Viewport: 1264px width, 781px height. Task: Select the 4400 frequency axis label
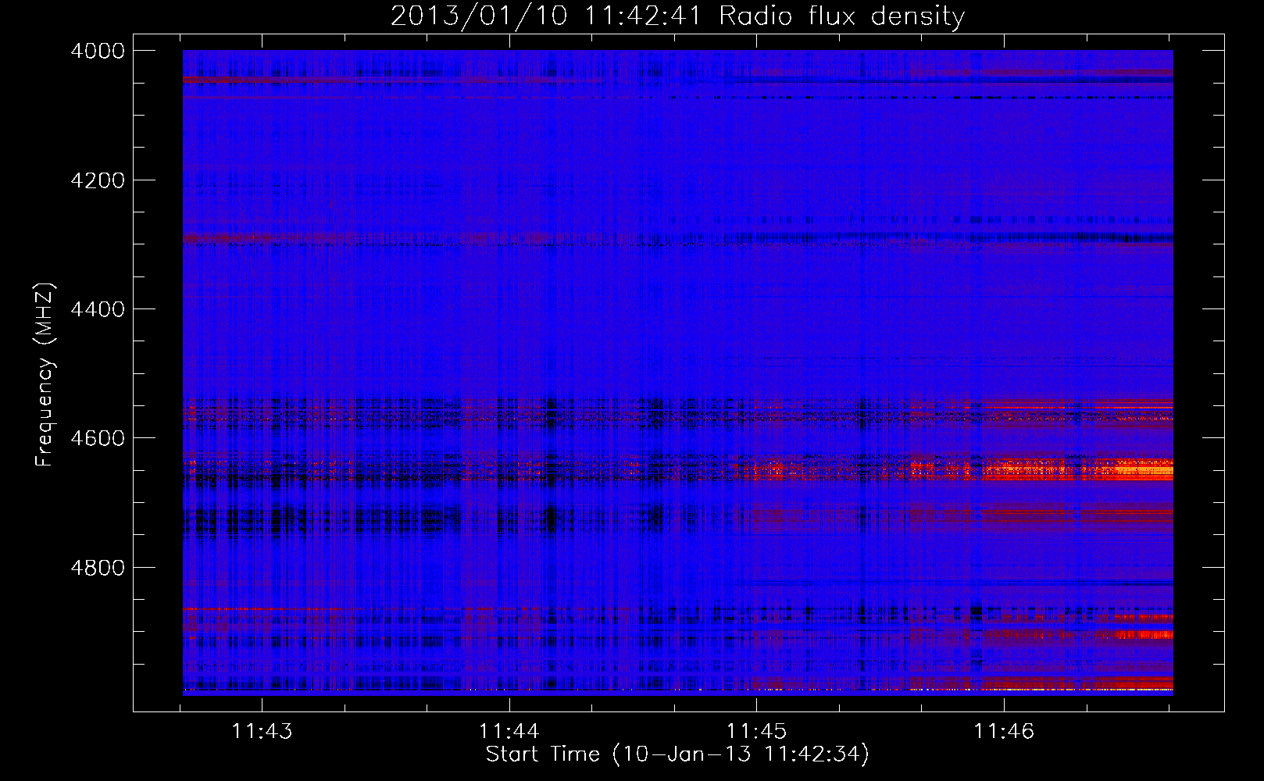coord(98,309)
